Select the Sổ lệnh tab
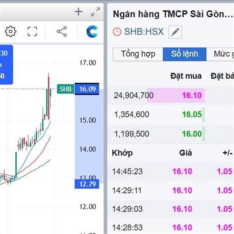 click(x=184, y=54)
